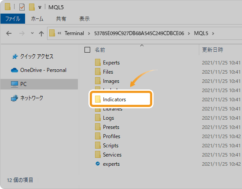Image resolution: width=242 pixels, height=189 pixels.
Task: Open the ファイル ribbon tab
Action: click(13, 18)
